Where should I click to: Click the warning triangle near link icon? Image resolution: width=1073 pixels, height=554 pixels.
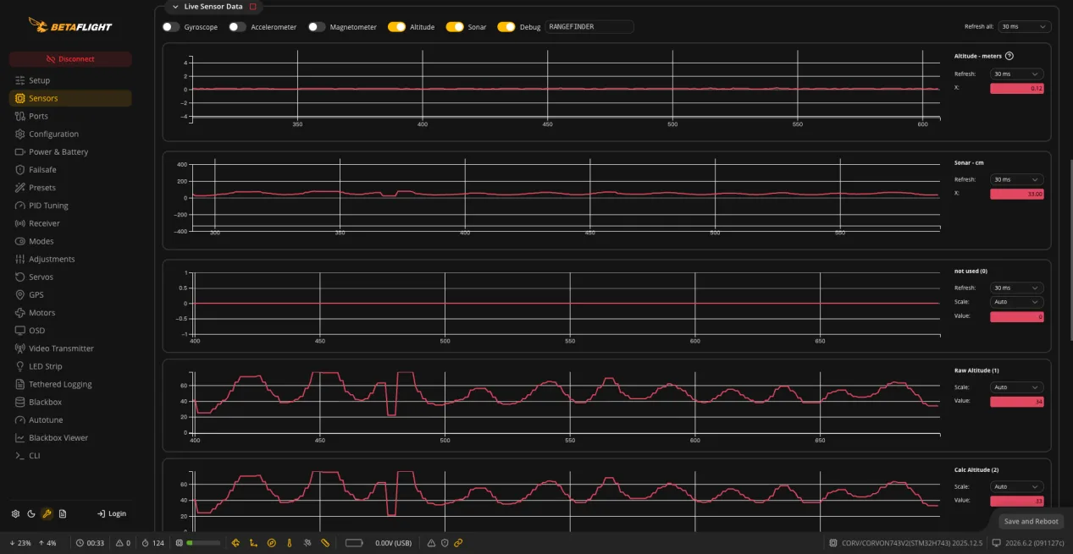pyautogui.click(x=431, y=543)
